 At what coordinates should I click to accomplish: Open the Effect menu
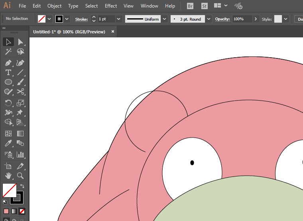(x=111, y=6)
